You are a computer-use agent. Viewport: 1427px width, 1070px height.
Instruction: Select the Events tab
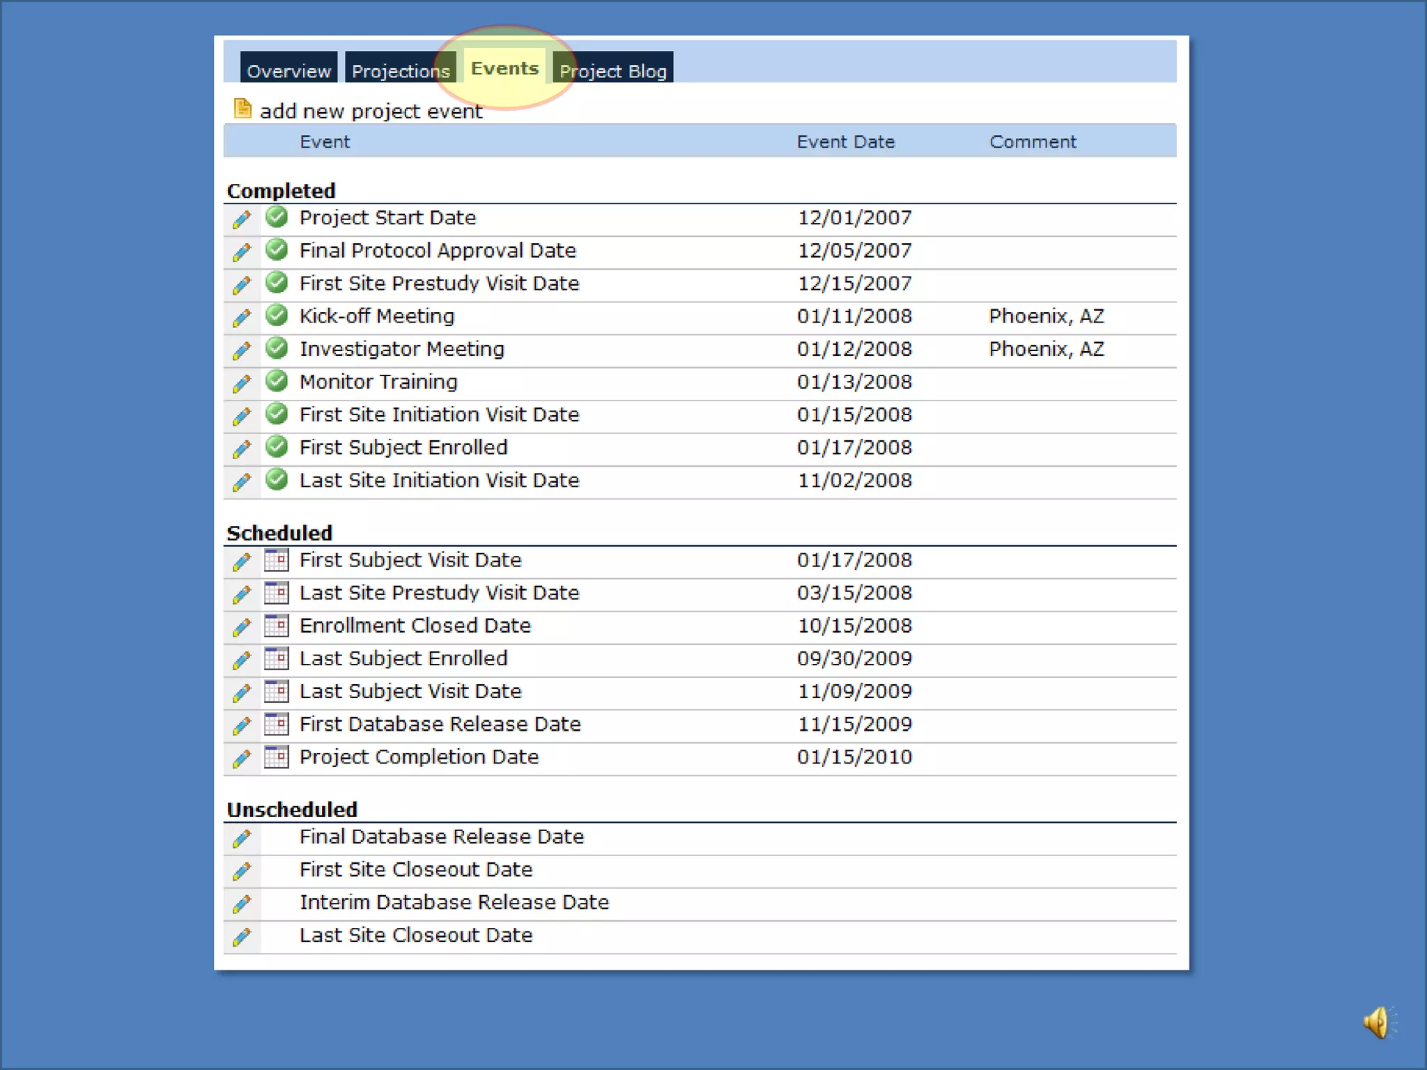tap(504, 68)
